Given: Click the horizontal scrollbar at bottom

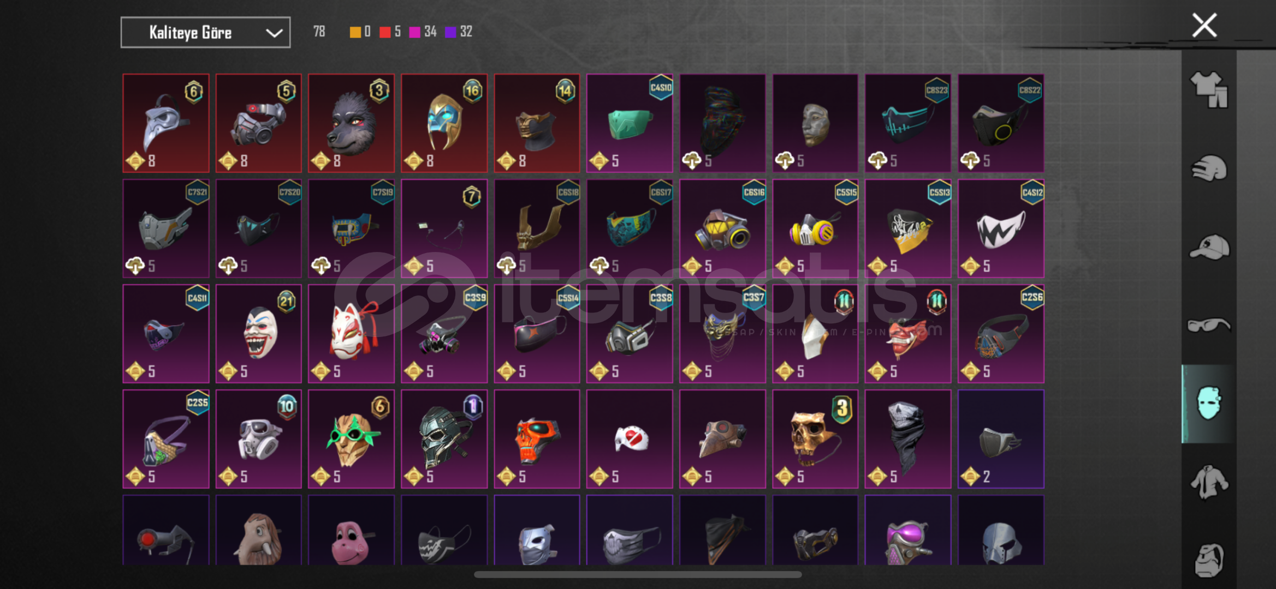Looking at the screenshot, I should point(638,574).
